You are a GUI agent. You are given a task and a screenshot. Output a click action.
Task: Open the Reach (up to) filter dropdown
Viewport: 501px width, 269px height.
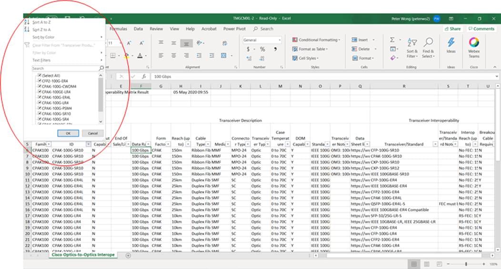coord(188,144)
